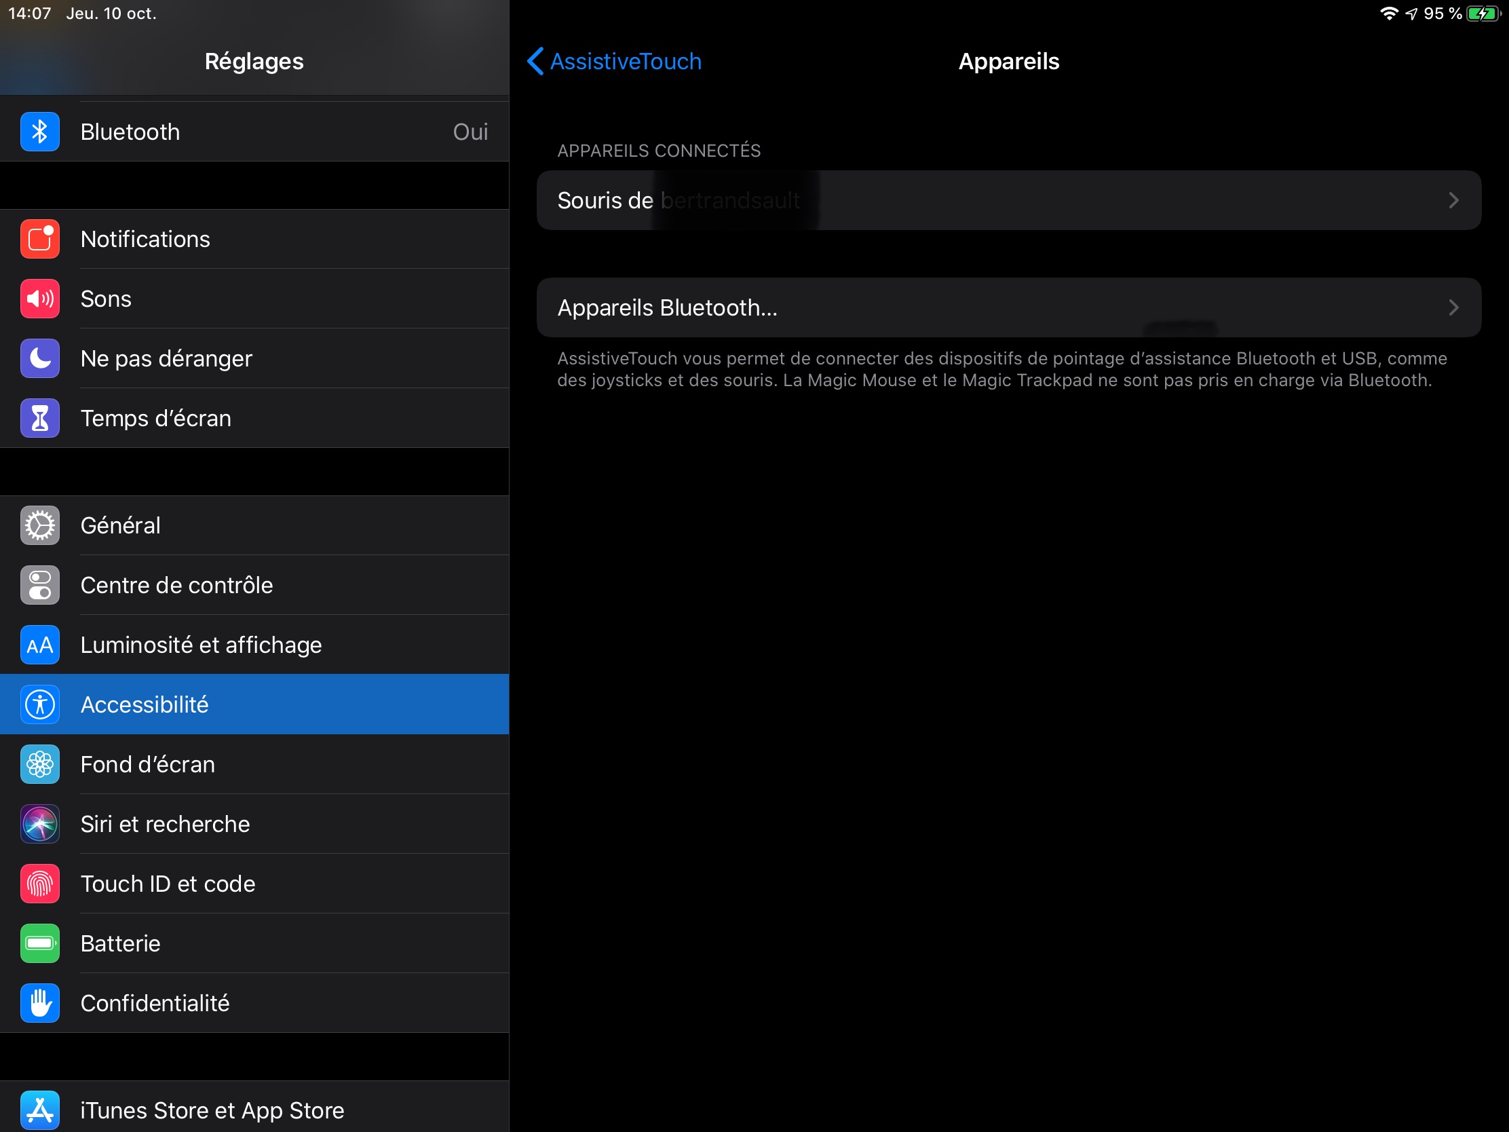The image size is (1509, 1132).
Task: Tap the Sons speaker icon
Action: tap(39, 299)
